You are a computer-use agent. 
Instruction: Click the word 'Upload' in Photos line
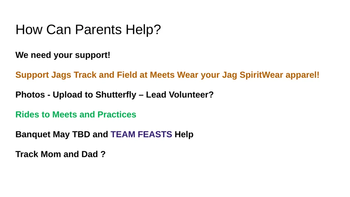(67, 95)
